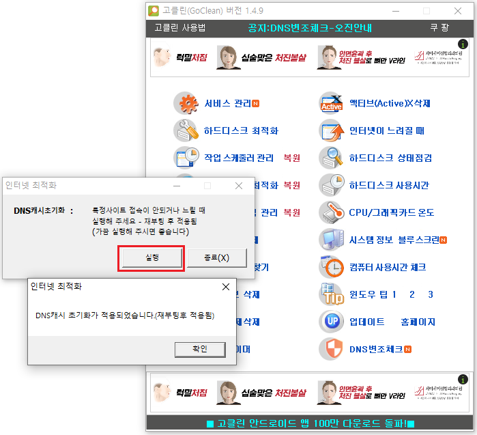Open 인터넷이 느려질 때 link
Image resolution: width=477 pixels, height=435 pixels.
387,131
